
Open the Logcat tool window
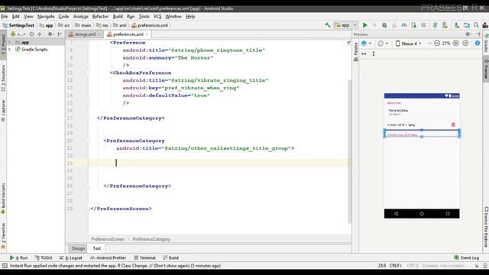coord(71,258)
